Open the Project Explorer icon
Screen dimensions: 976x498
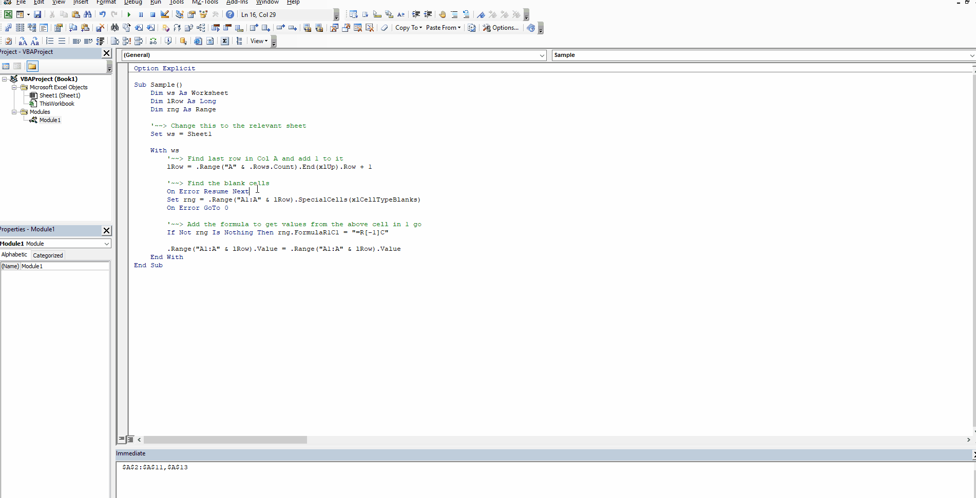click(x=180, y=14)
